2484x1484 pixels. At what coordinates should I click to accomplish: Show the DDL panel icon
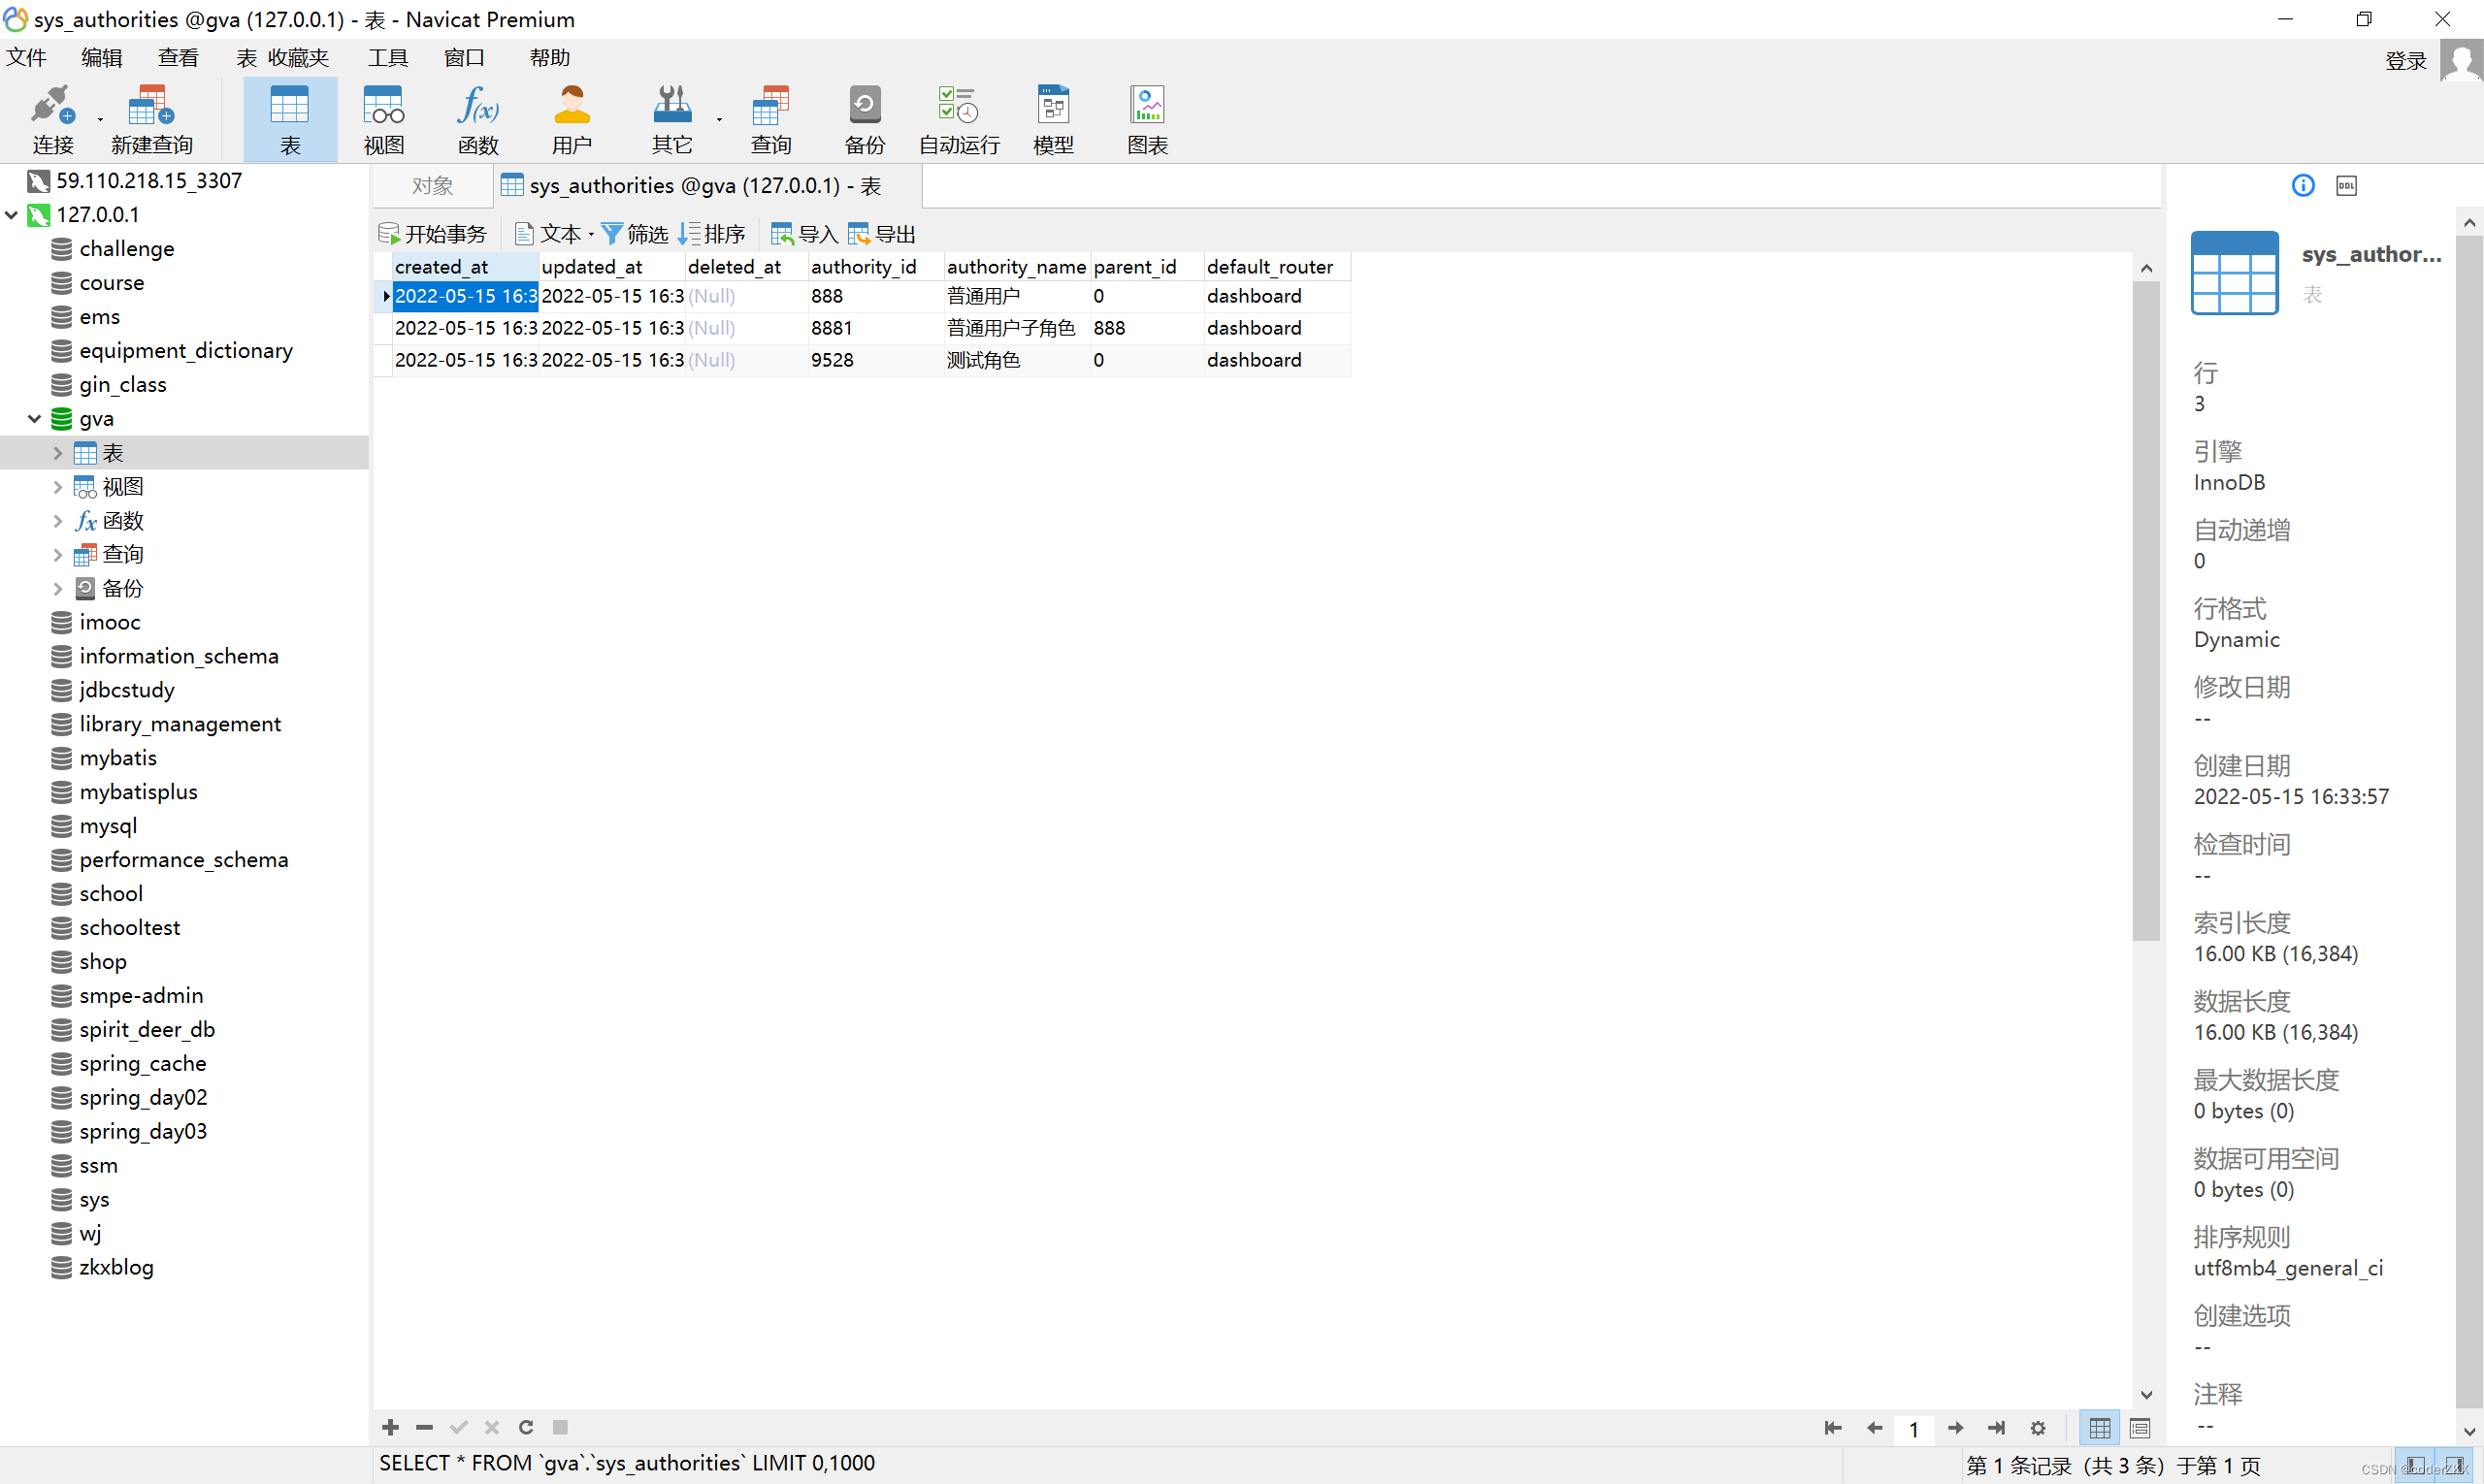coord(2346,186)
